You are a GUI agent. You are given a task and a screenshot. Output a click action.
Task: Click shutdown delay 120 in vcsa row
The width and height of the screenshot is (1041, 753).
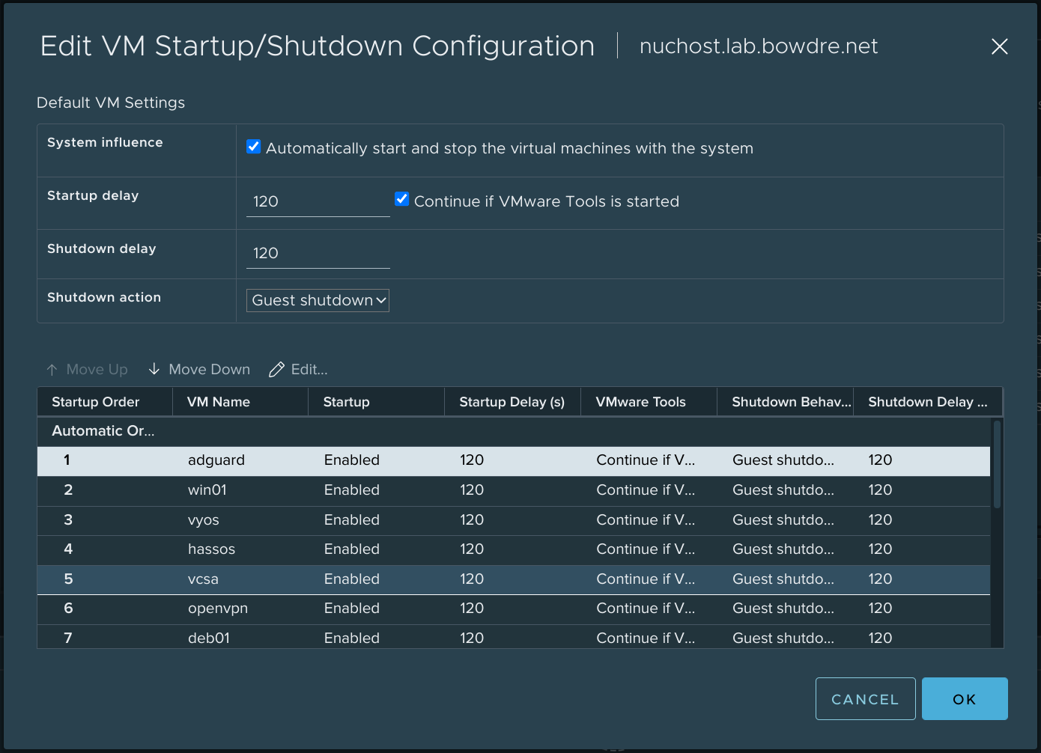[880, 579]
